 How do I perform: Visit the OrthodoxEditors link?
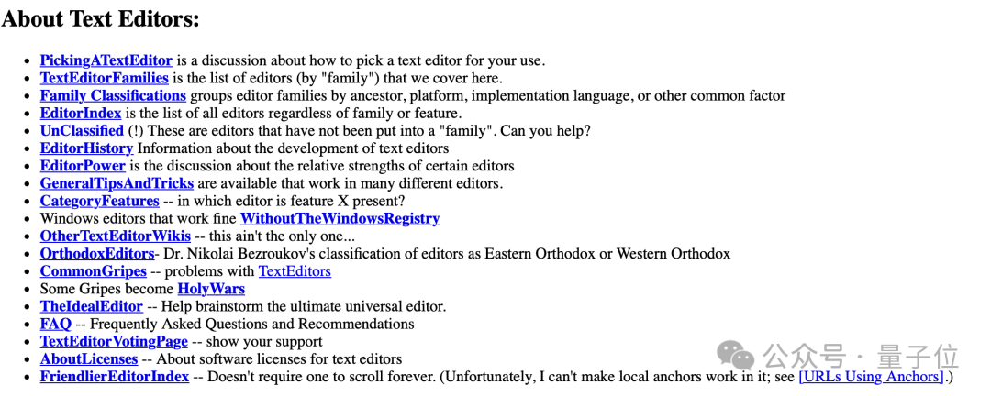(x=97, y=254)
